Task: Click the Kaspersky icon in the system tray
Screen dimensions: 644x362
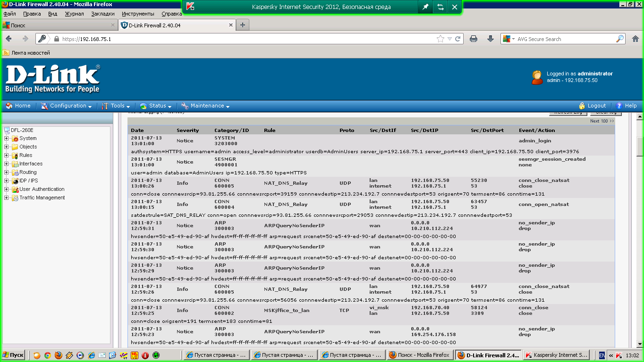Action: [x=619, y=355]
